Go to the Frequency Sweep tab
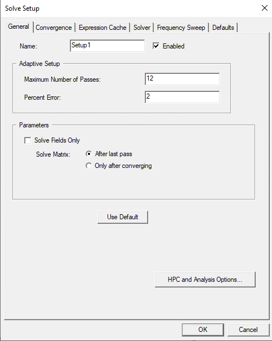 click(x=181, y=28)
